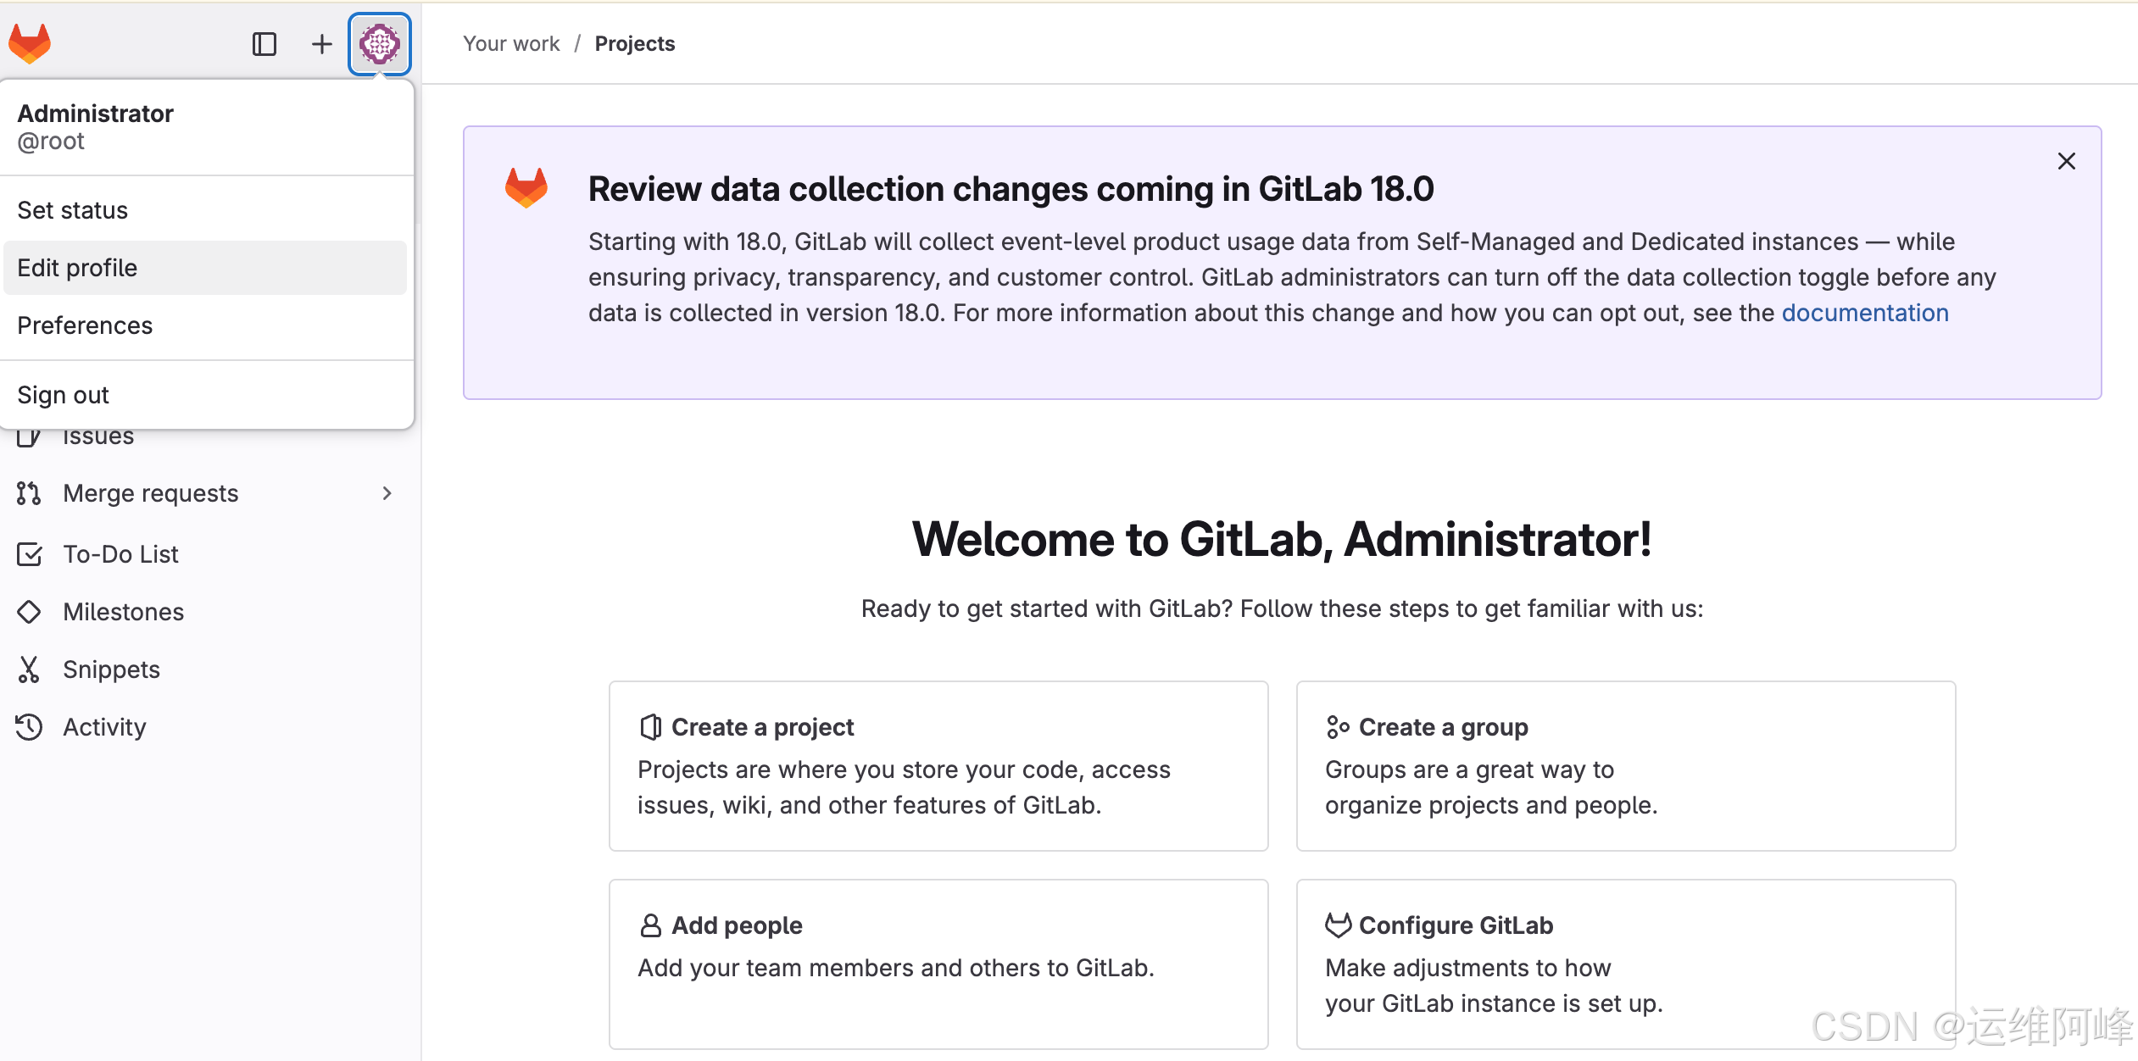
Task: Click the Merge requests branch icon
Action: point(30,493)
